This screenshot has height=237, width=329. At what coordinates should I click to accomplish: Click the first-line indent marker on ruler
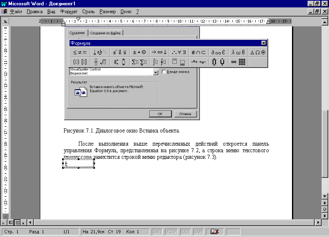coord(78,19)
